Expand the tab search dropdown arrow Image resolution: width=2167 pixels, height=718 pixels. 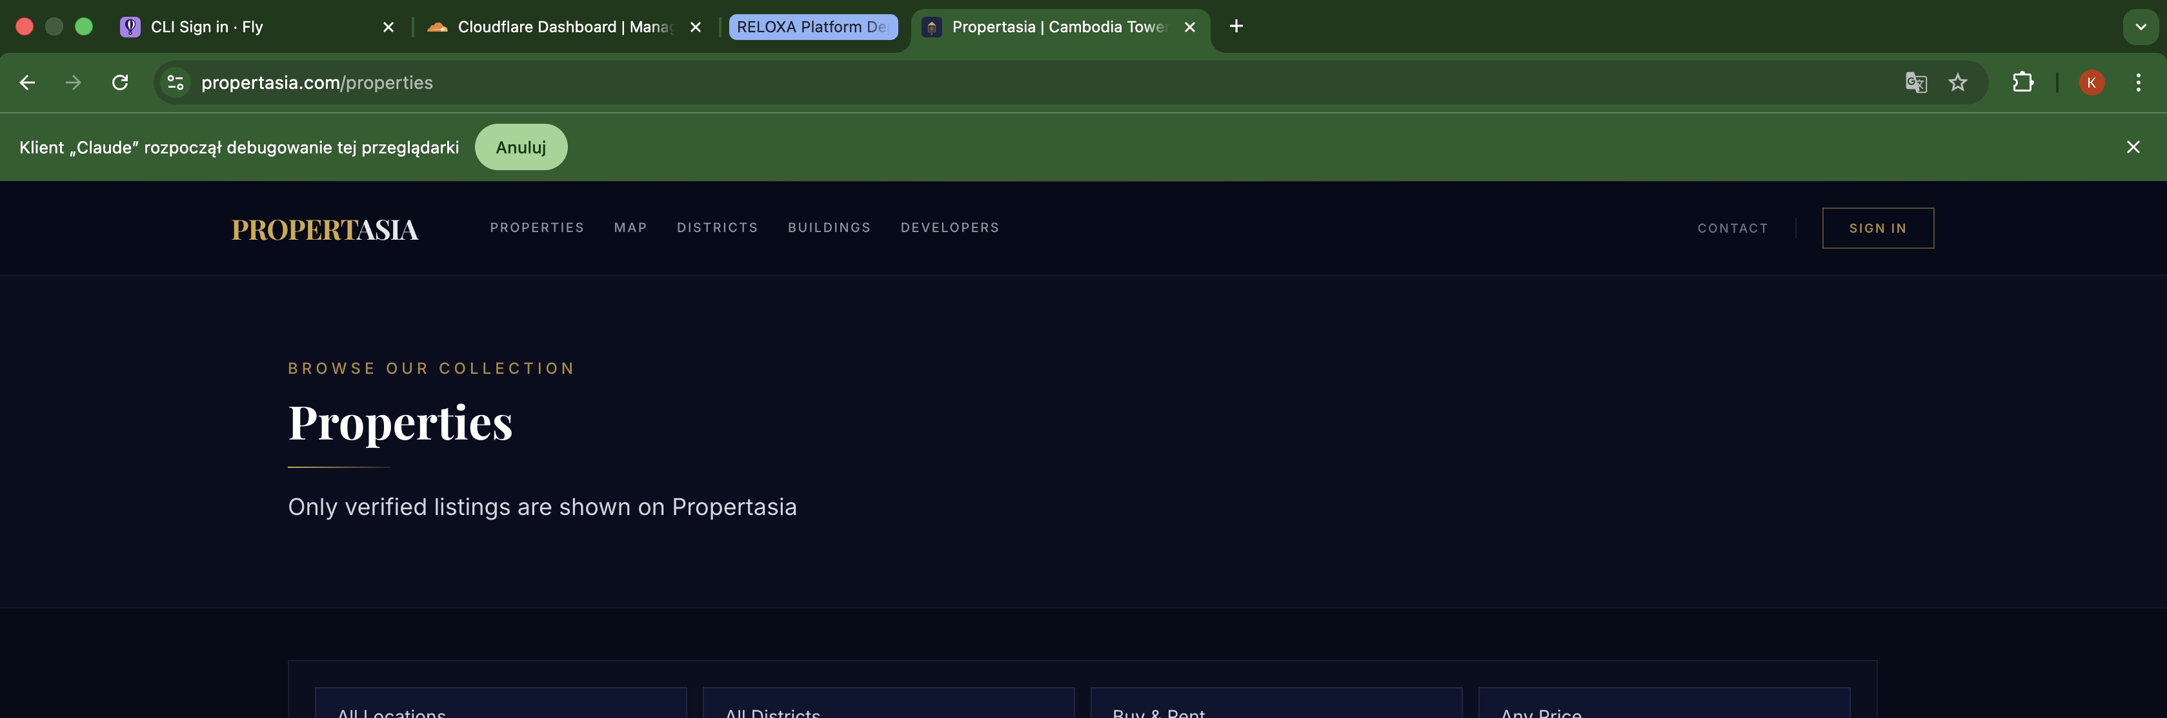(x=2140, y=27)
